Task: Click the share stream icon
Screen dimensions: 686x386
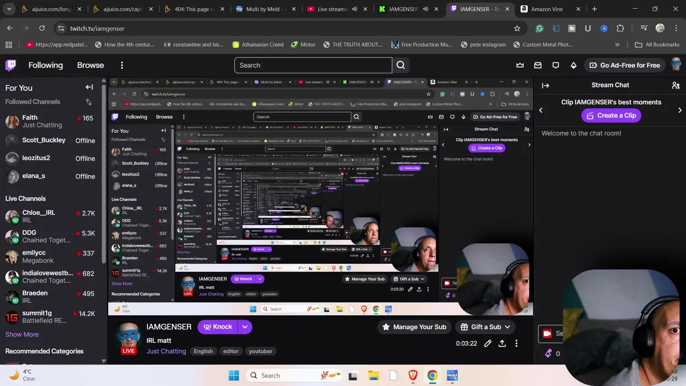Action: 502,343
